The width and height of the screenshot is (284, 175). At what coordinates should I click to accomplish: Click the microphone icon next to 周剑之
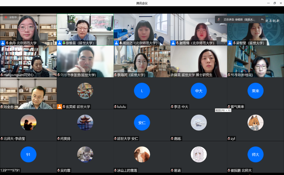click(x=121, y=43)
